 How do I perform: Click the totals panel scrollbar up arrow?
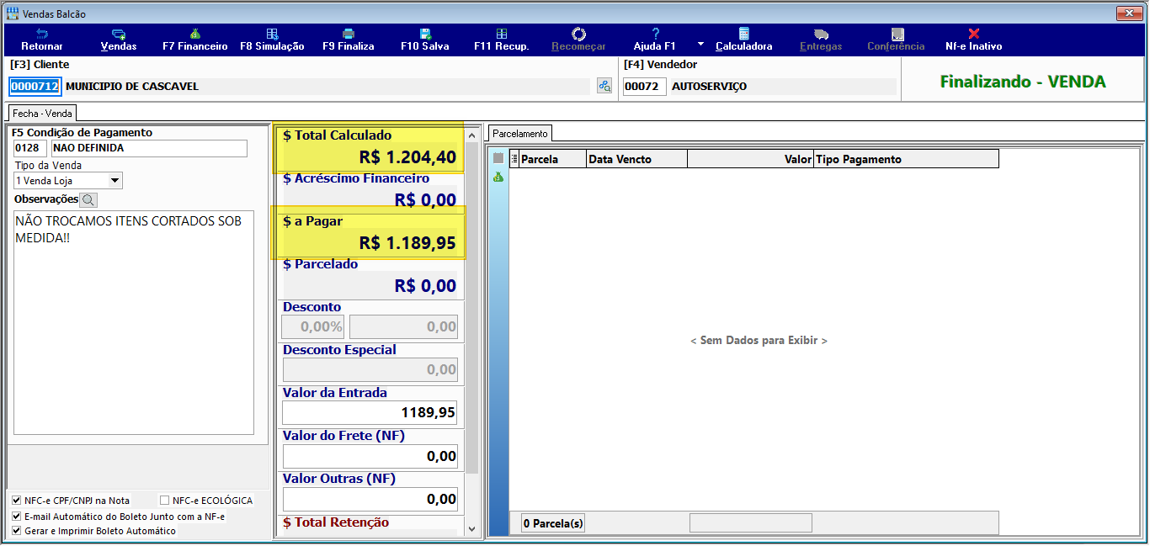point(471,135)
